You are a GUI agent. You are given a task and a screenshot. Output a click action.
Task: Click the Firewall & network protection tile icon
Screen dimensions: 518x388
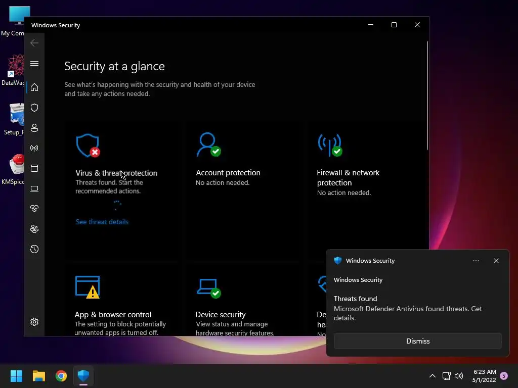[x=330, y=145]
